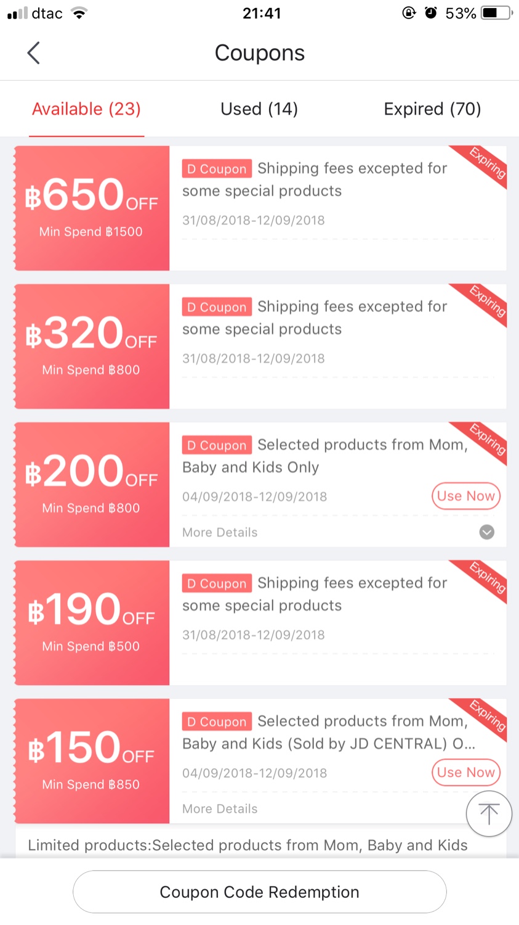
Task: Tap the Expiring ribbon on ฿650 coupon
Action: (486, 163)
